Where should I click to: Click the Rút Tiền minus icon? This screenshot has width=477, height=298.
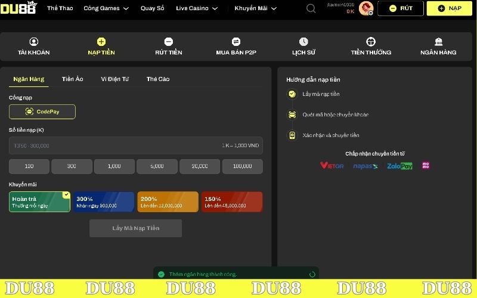pos(169,42)
